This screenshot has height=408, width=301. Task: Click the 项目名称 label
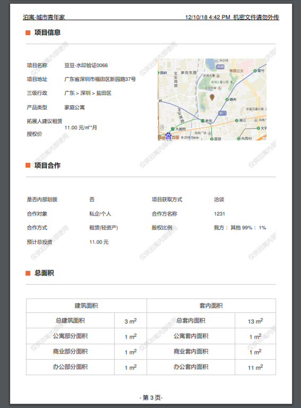37,65
